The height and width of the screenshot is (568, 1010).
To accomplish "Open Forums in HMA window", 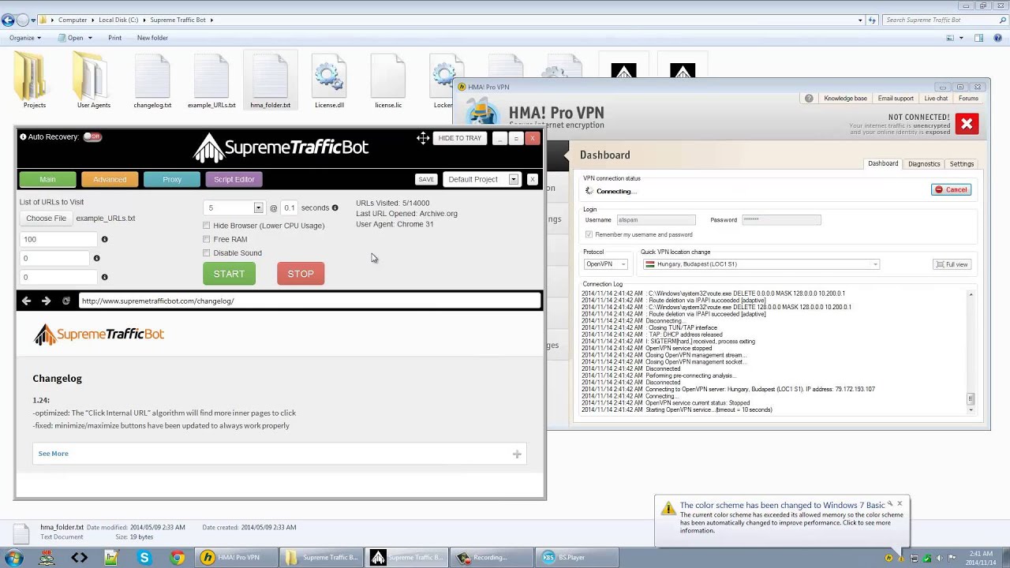I will click(968, 99).
